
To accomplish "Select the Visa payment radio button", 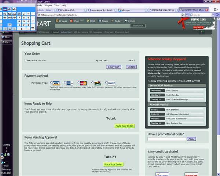I will pos(51,82).
